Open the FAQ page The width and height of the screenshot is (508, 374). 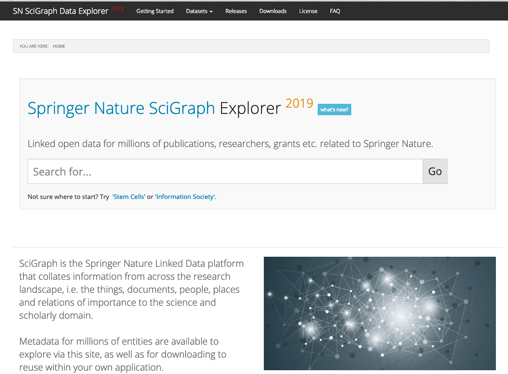tap(335, 11)
